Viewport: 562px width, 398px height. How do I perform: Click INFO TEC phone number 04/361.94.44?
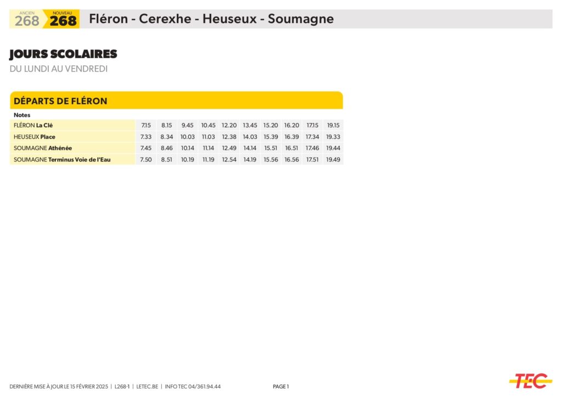(193, 386)
